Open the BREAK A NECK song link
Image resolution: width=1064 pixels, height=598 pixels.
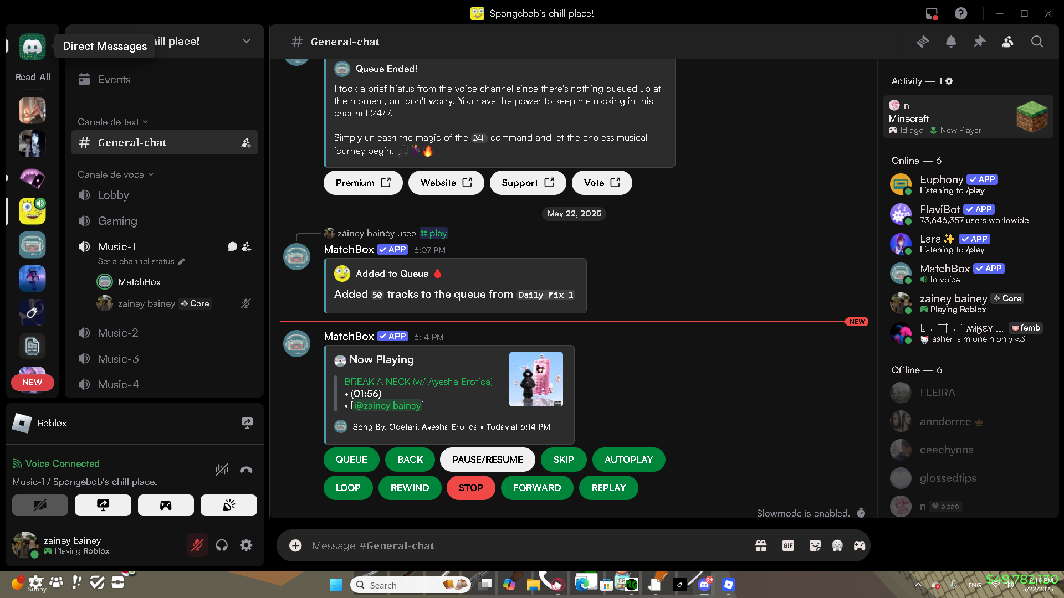click(418, 382)
